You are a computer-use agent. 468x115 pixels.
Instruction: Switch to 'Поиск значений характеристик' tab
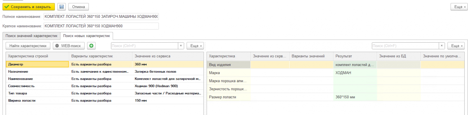[x=31, y=36]
